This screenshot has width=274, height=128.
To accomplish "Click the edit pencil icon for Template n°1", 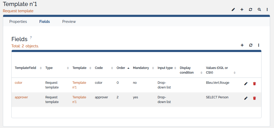I will pos(233,10).
